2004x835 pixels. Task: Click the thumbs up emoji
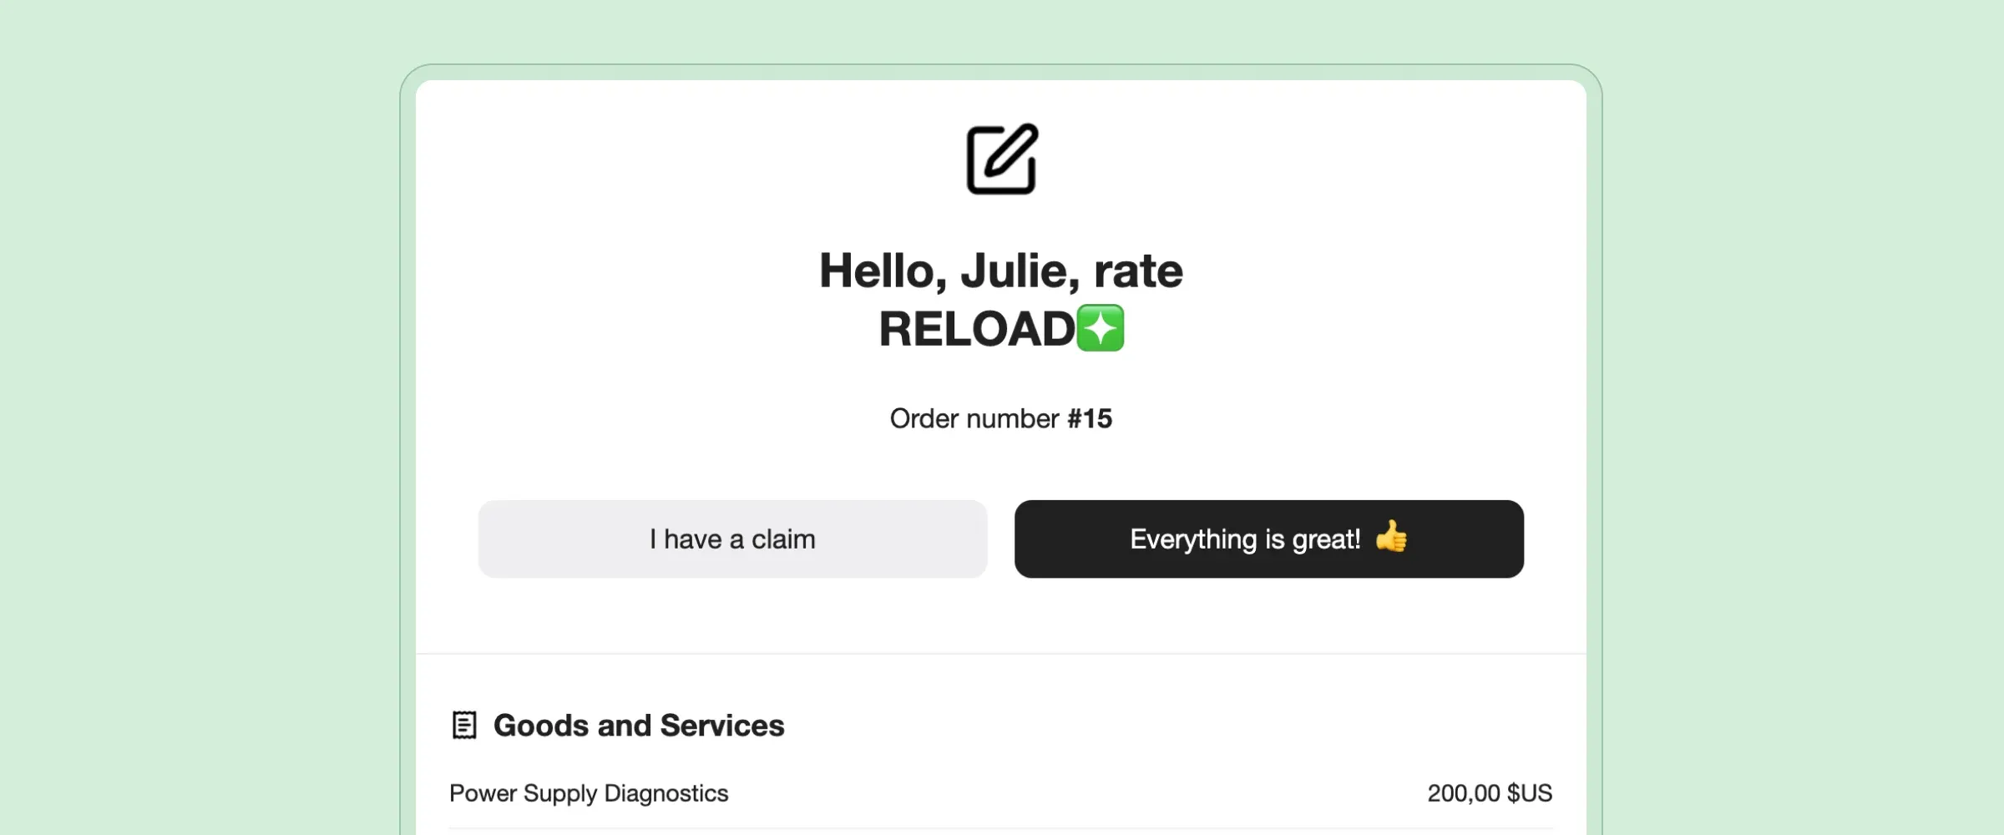pos(1391,537)
